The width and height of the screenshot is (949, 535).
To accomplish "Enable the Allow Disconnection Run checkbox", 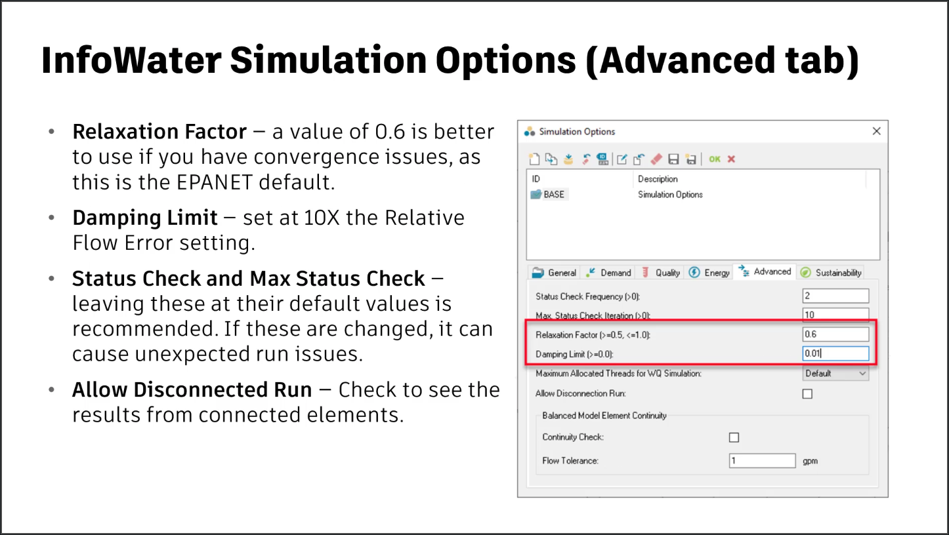I will pos(807,394).
